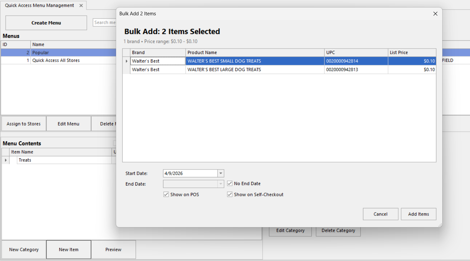Click the New Item button
The height and width of the screenshot is (261, 470).
tap(68, 250)
